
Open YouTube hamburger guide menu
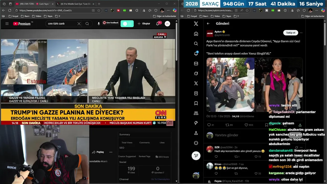click(7, 24)
